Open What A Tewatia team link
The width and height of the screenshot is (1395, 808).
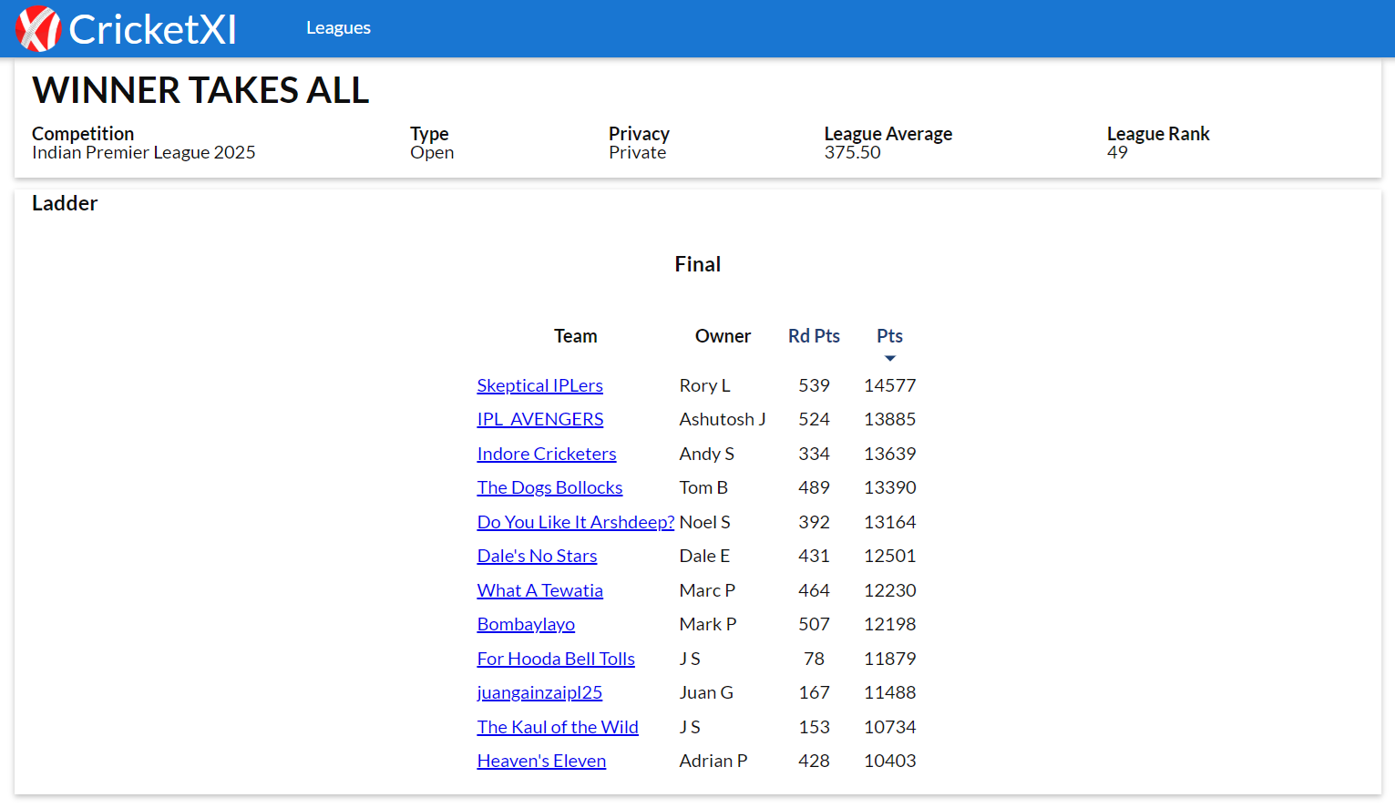[x=539, y=590]
